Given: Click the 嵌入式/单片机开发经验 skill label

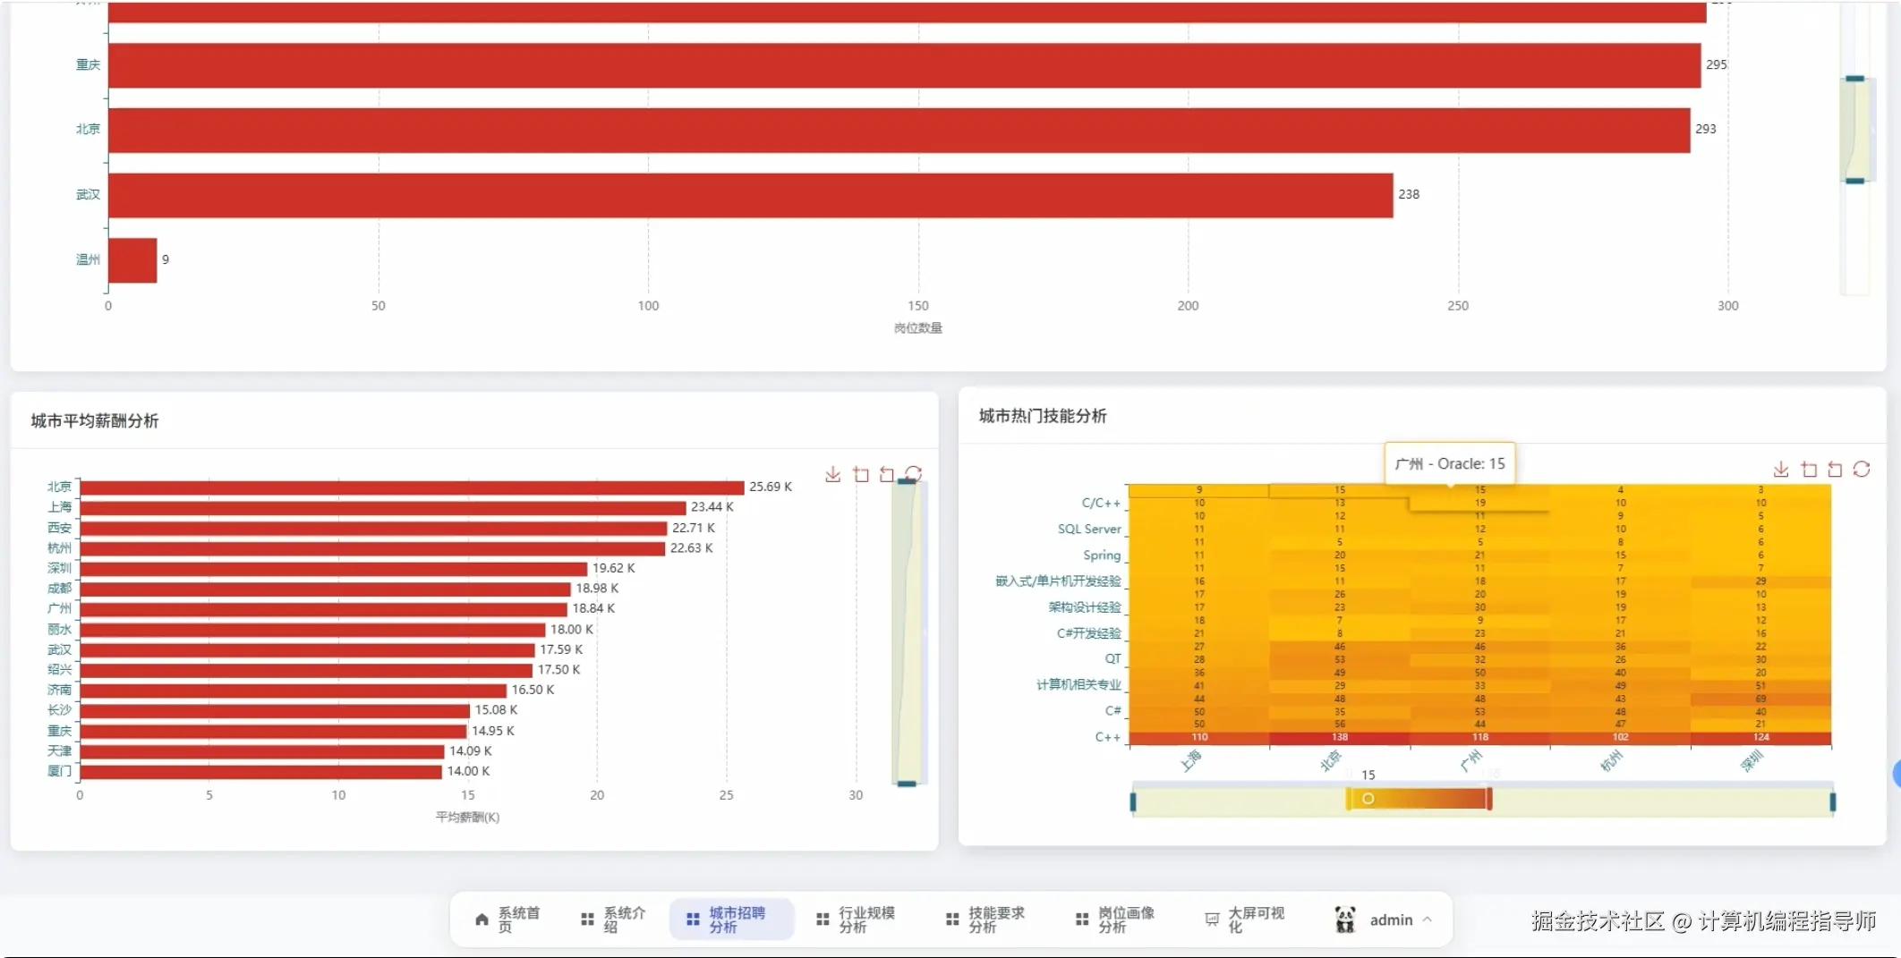Looking at the screenshot, I should 1058,581.
